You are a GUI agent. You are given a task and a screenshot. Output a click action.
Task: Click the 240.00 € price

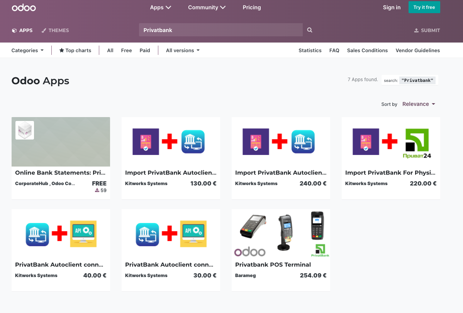pyautogui.click(x=313, y=184)
